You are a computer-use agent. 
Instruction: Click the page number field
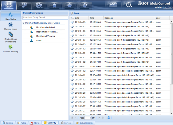pyautogui.click(x=88, y=118)
